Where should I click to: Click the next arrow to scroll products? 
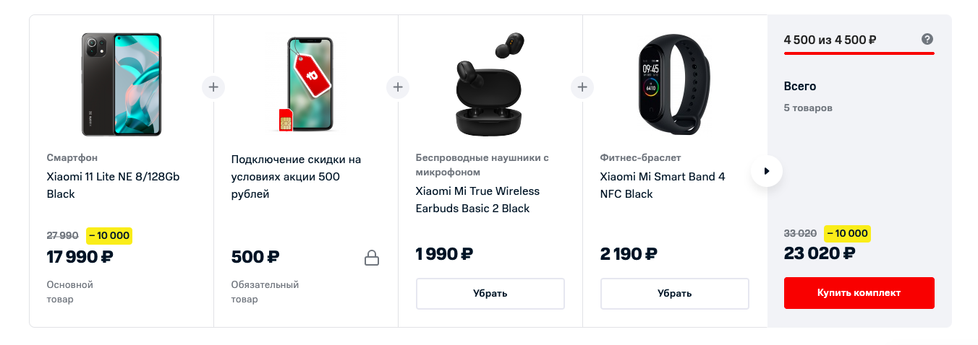click(x=767, y=171)
